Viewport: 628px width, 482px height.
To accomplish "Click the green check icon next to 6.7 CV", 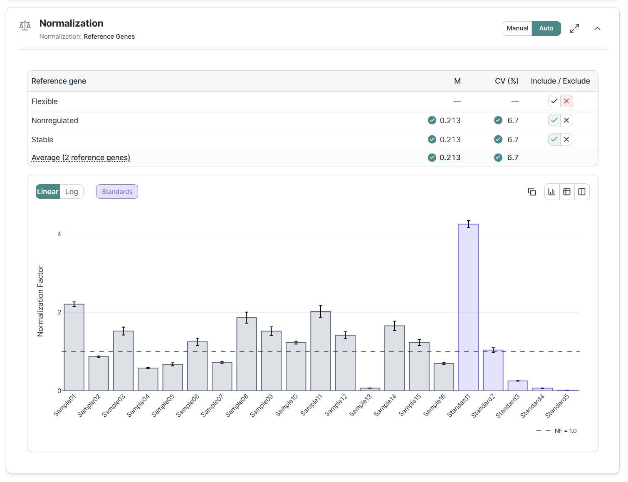I will pos(498,120).
